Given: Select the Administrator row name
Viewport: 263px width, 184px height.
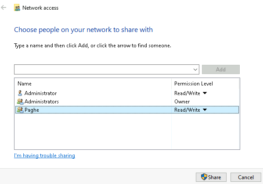Looking at the screenshot, I should [x=40, y=93].
